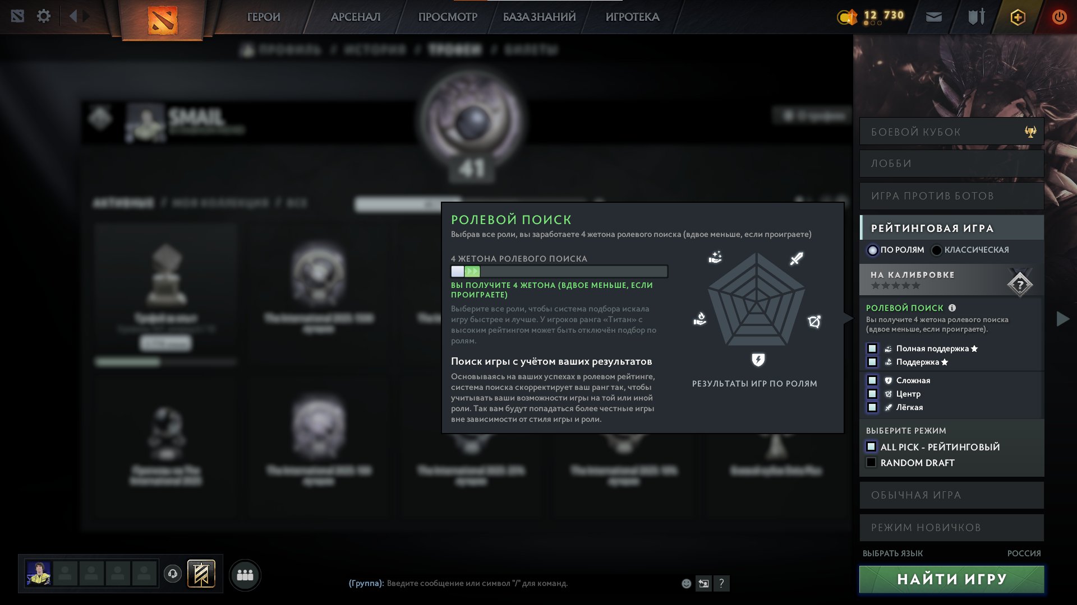Expand the Игра против ботов section

951,196
